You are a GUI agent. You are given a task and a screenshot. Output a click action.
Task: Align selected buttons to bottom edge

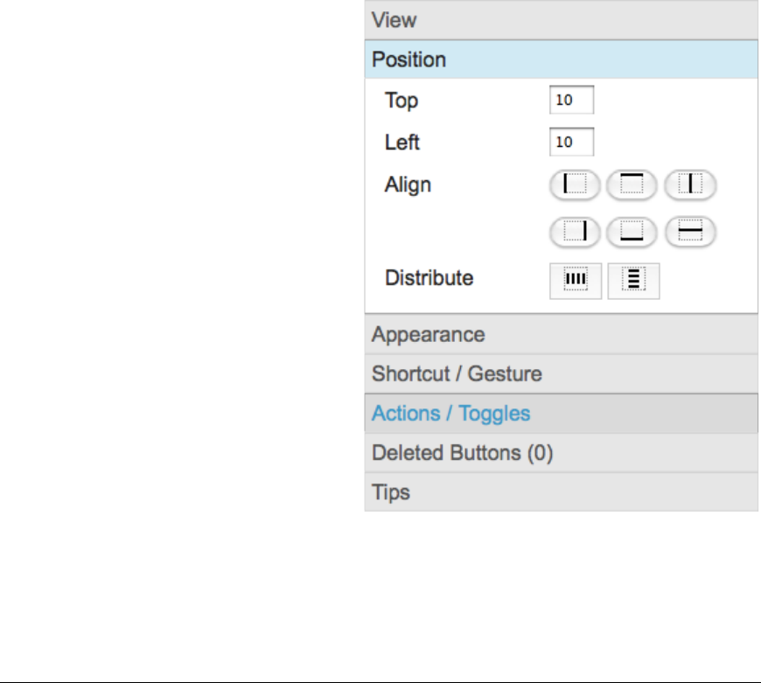click(x=632, y=232)
